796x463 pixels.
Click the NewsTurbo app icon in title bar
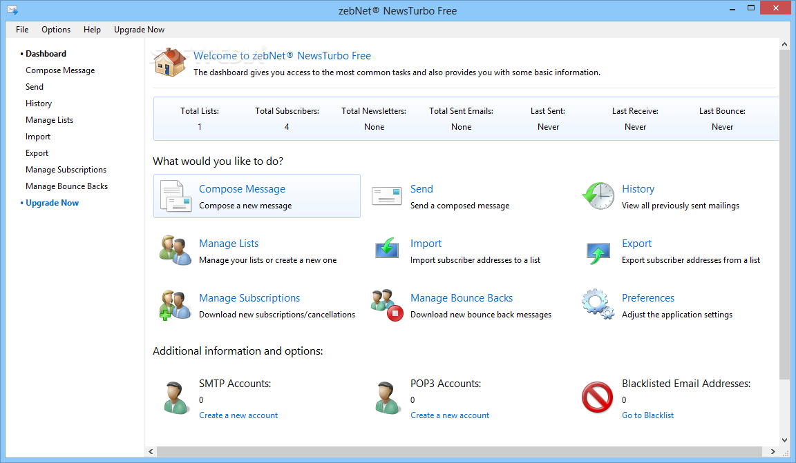point(12,10)
